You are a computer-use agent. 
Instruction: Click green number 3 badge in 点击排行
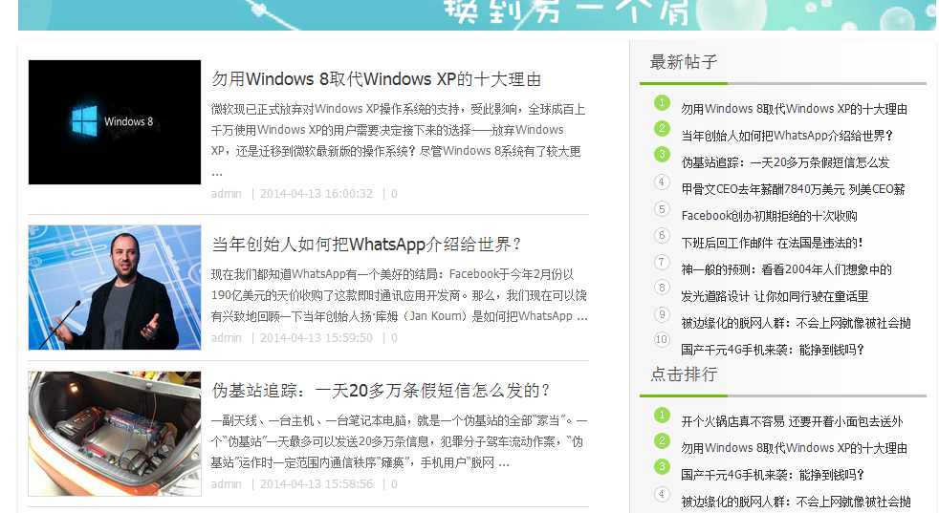click(x=662, y=466)
